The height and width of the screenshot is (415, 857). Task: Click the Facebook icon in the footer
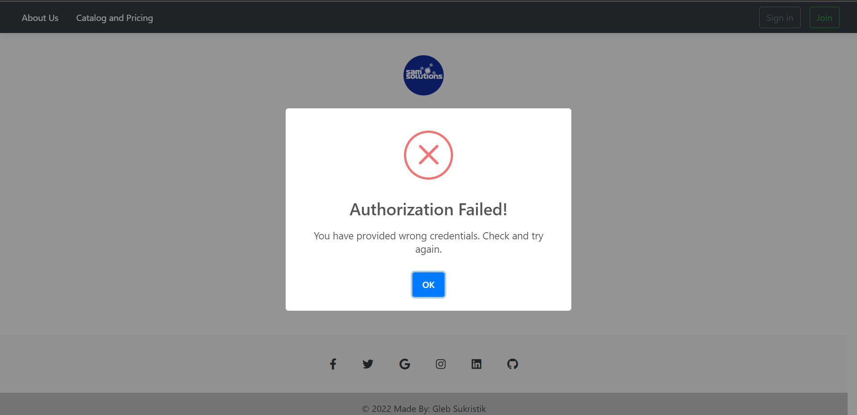pos(333,364)
